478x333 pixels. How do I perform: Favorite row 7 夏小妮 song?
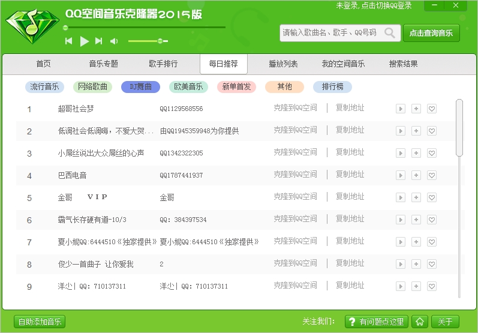(x=432, y=242)
